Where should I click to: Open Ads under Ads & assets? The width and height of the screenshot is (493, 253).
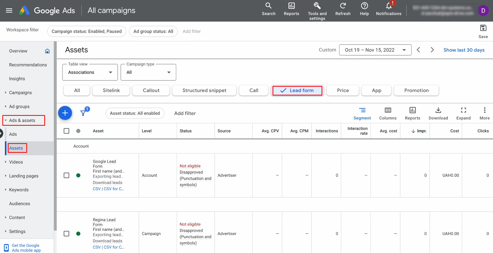[x=13, y=134]
